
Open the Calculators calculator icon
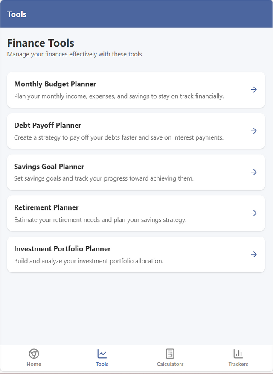tap(170, 354)
